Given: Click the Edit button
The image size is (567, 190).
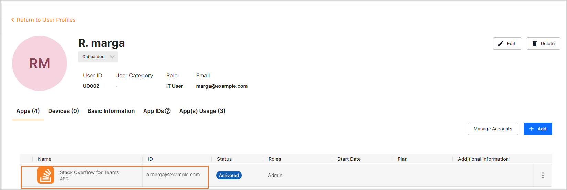Looking at the screenshot, I should (x=507, y=43).
